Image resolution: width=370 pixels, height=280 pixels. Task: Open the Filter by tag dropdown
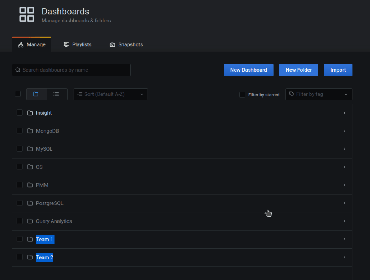(x=318, y=94)
